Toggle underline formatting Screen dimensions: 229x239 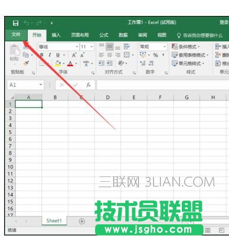coord(58,55)
